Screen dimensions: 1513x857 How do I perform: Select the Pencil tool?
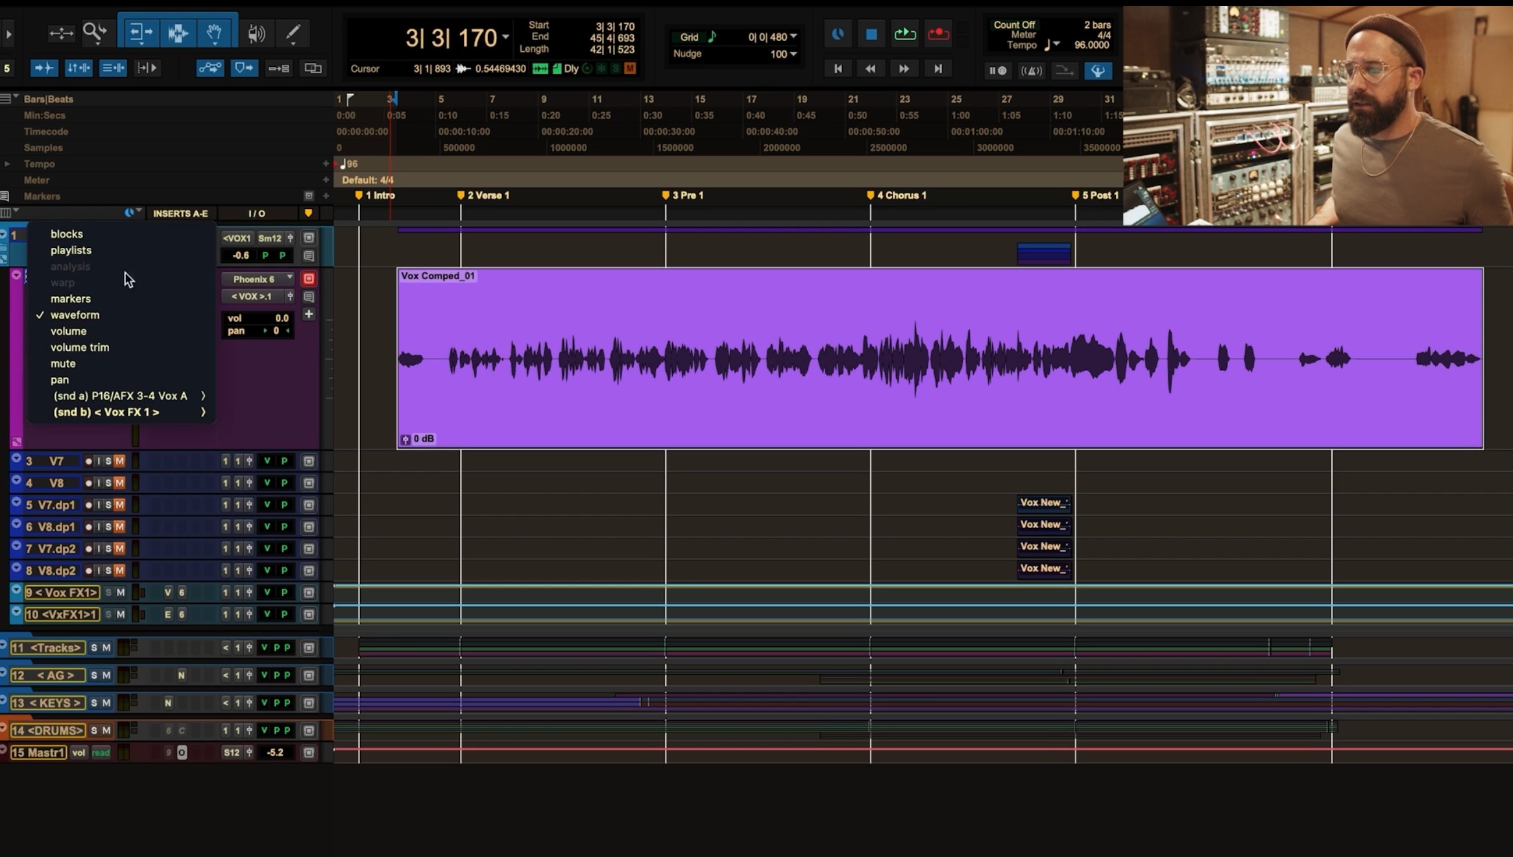pyautogui.click(x=293, y=33)
